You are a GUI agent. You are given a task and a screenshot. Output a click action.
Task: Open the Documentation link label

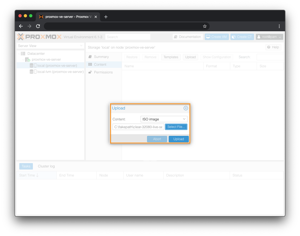pos(190,37)
